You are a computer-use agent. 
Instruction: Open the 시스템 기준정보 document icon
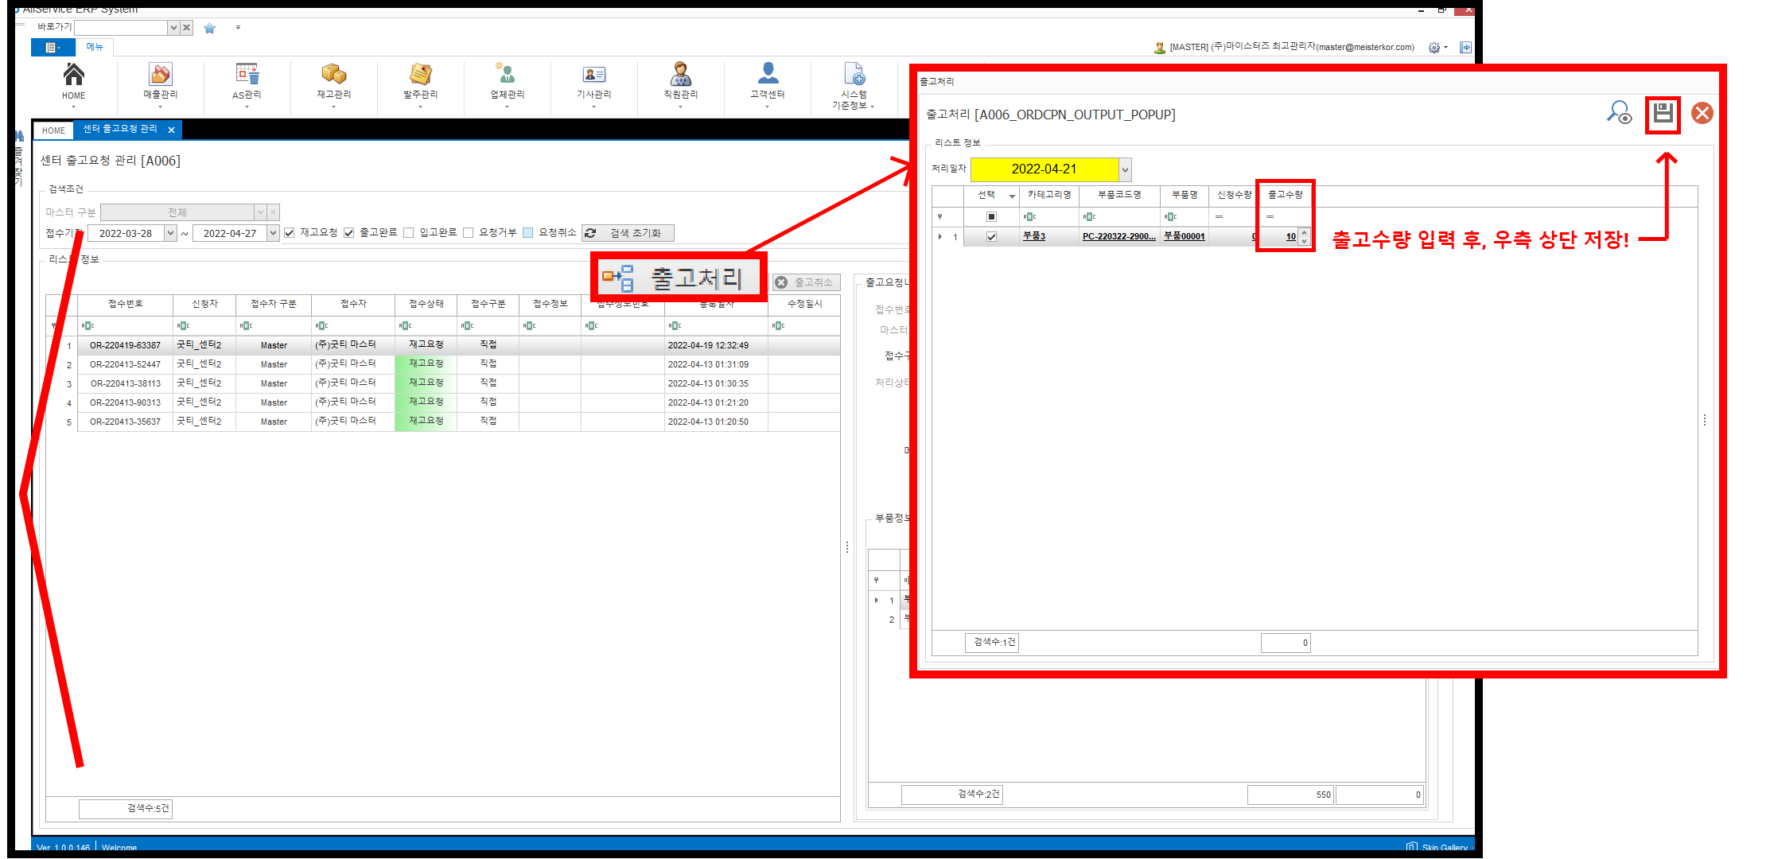tap(854, 75)
